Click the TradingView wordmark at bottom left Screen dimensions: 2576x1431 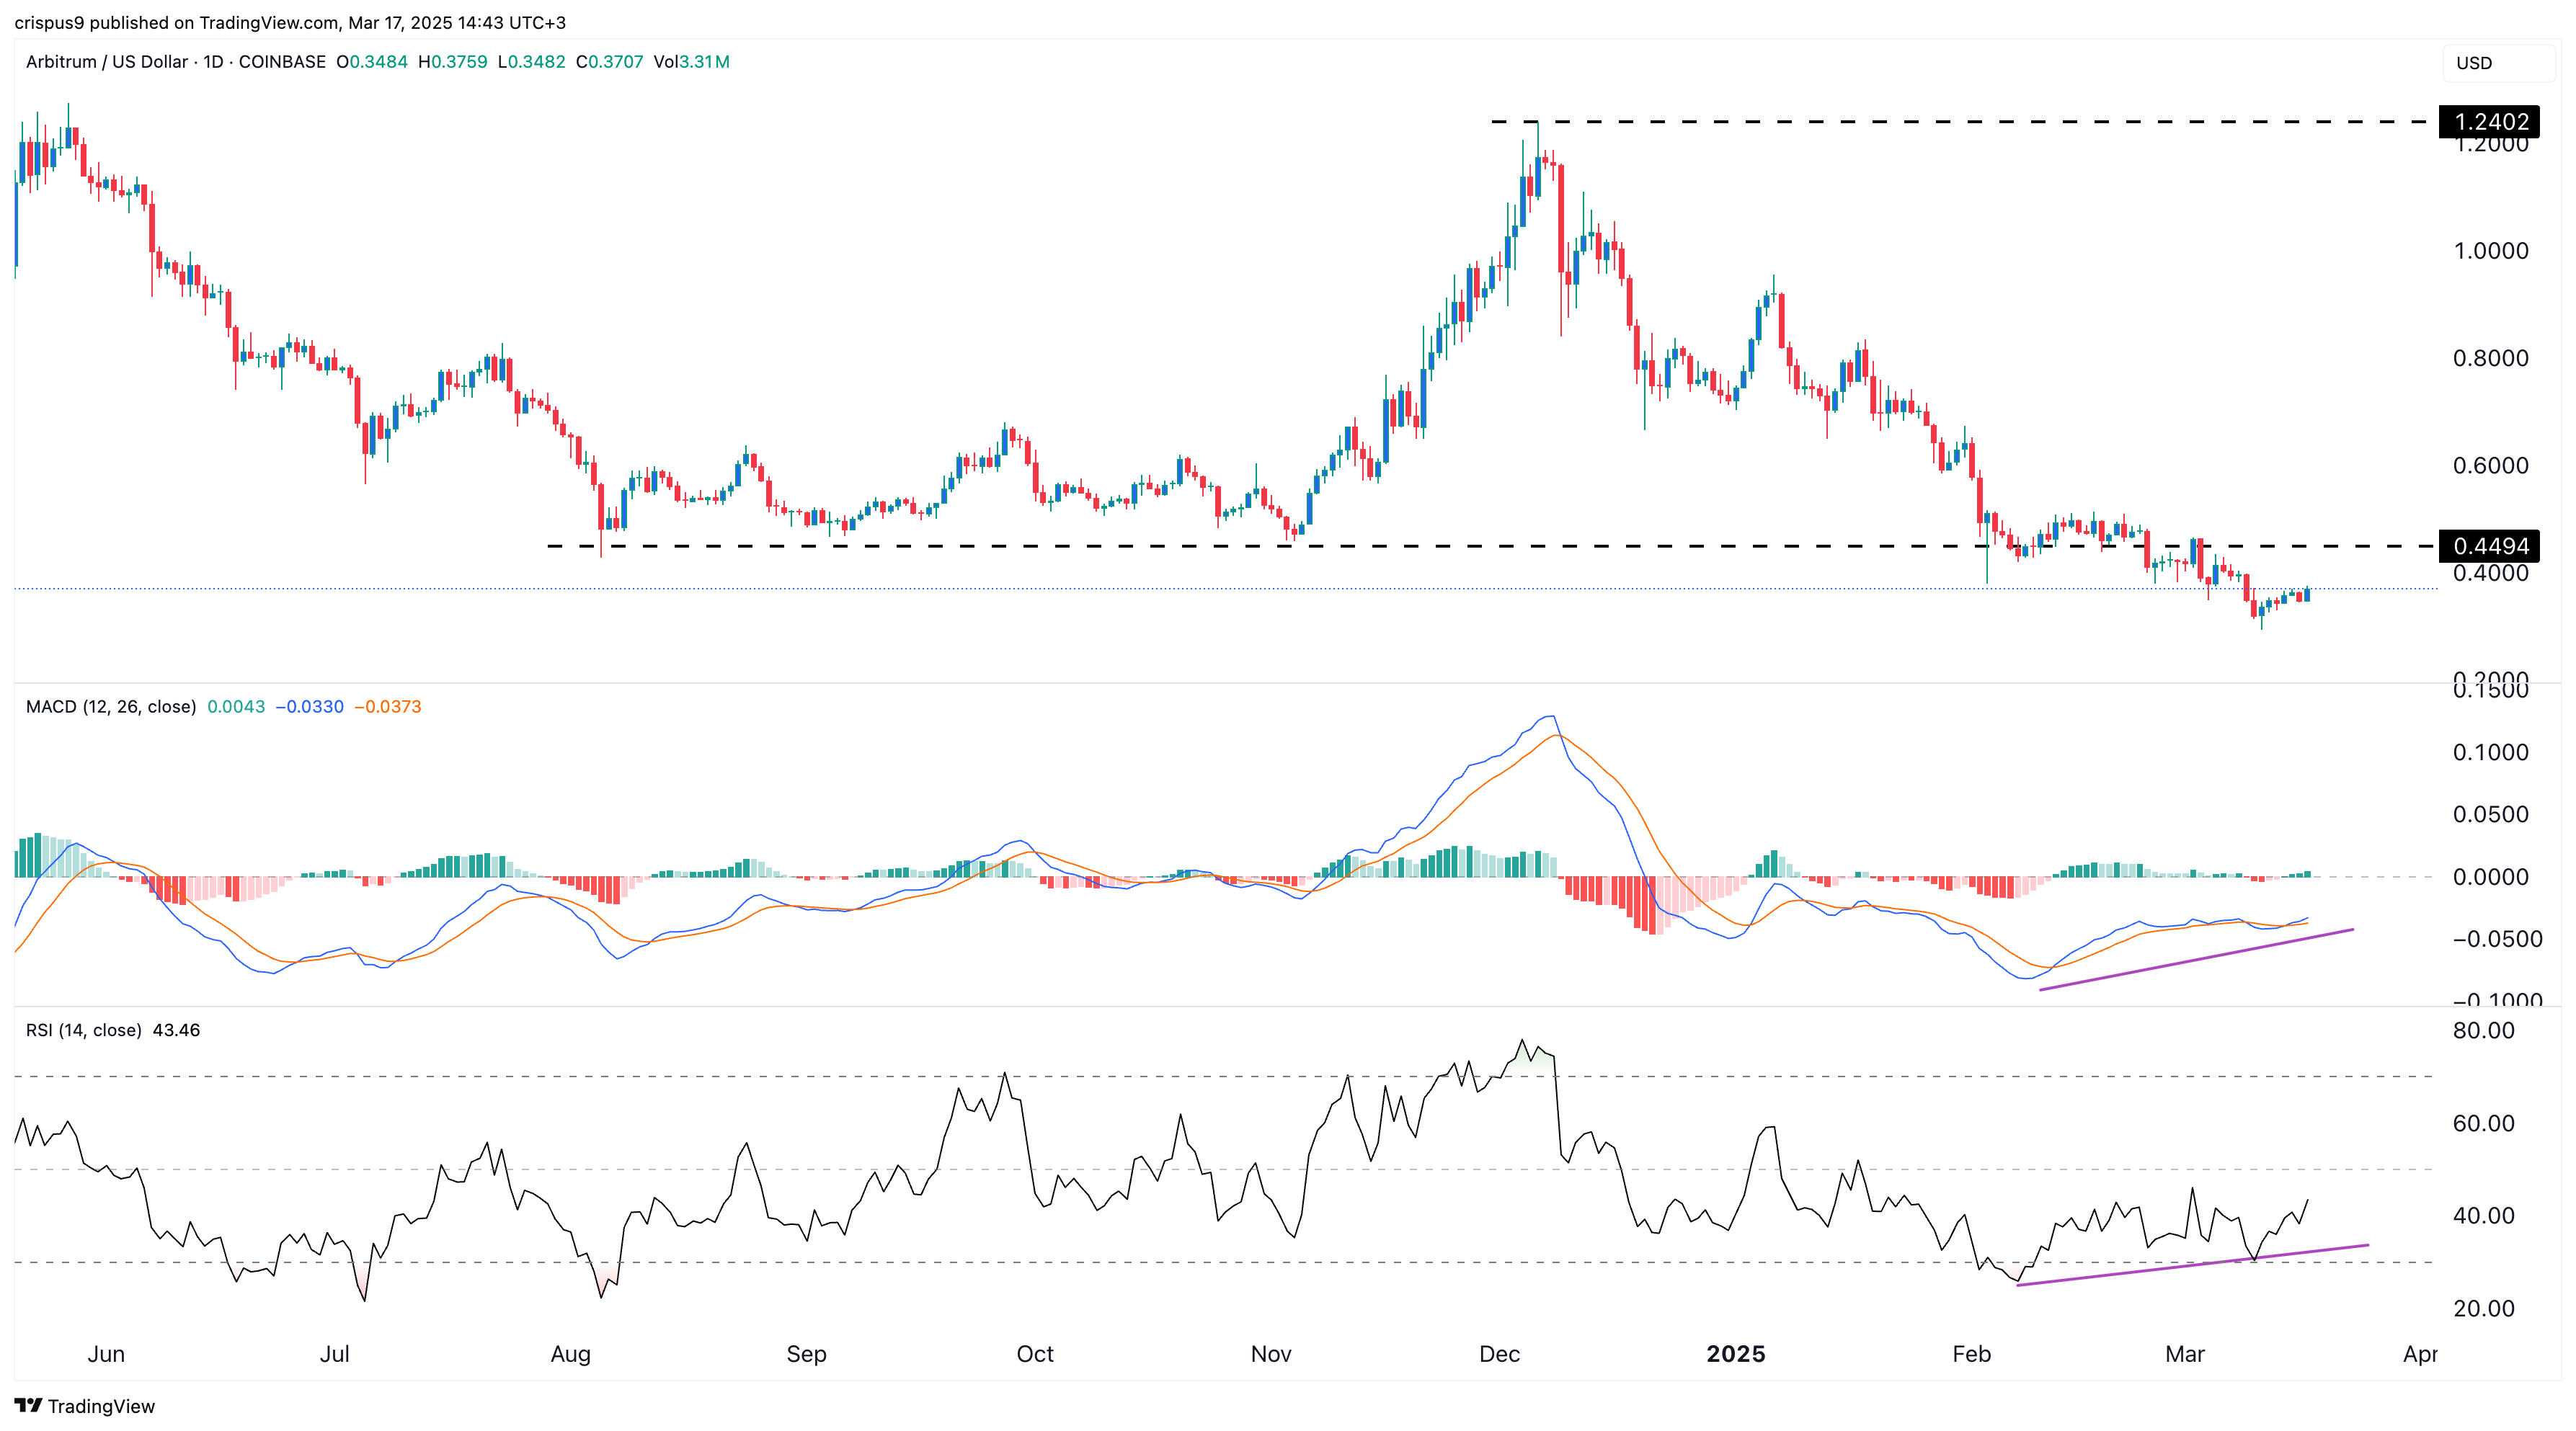pos(101,1406)
